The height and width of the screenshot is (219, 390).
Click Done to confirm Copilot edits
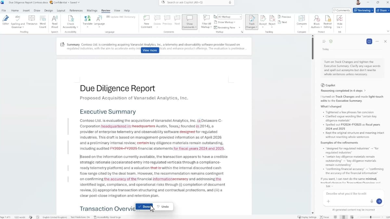pos(144,207)
